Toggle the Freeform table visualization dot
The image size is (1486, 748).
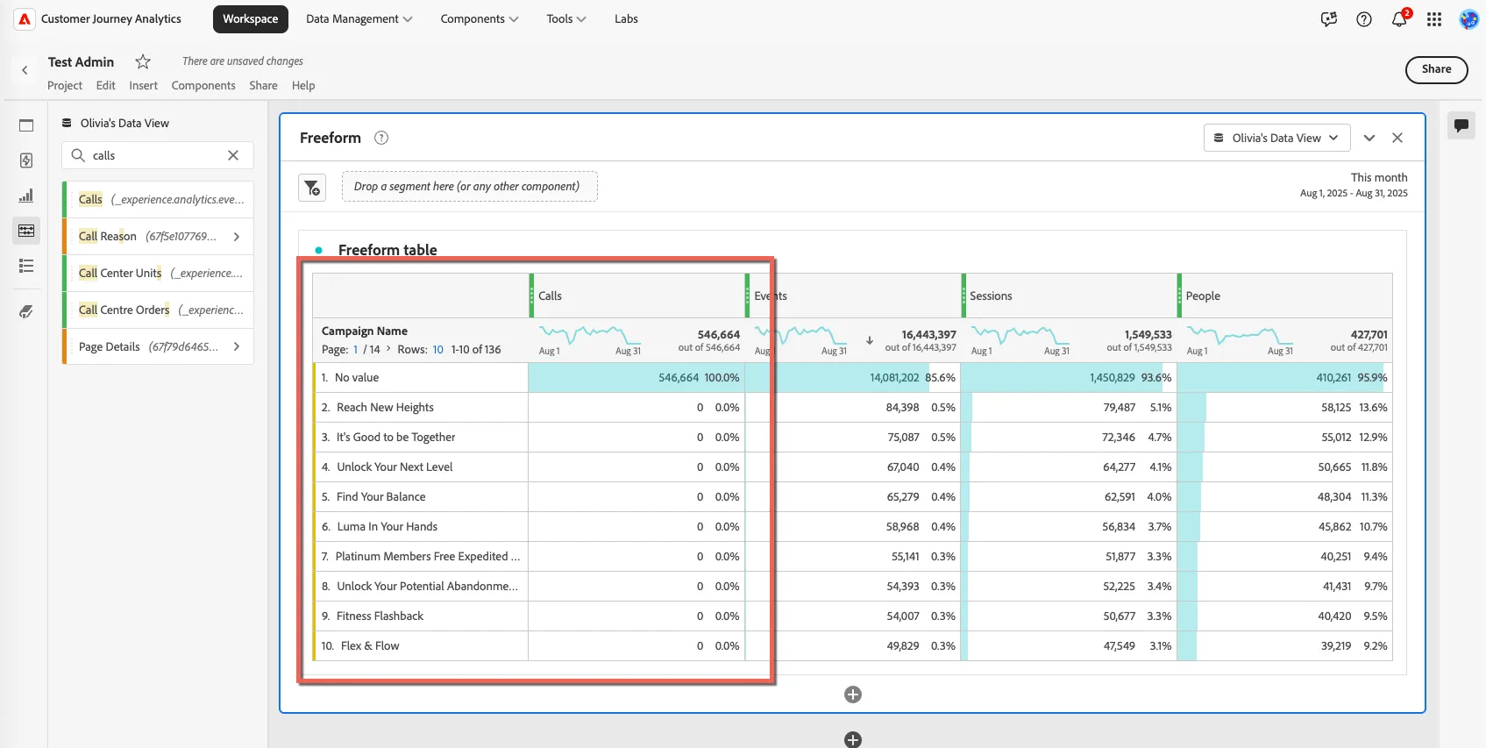(x=319, y=250)
